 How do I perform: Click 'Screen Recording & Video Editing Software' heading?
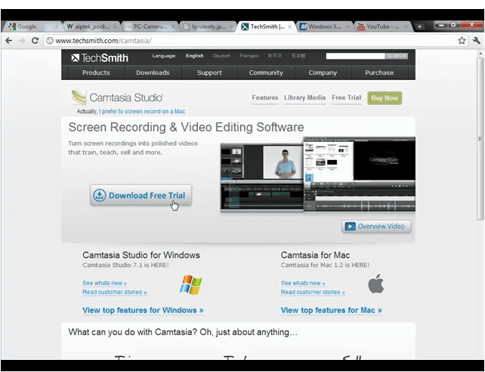pos(186,128)
